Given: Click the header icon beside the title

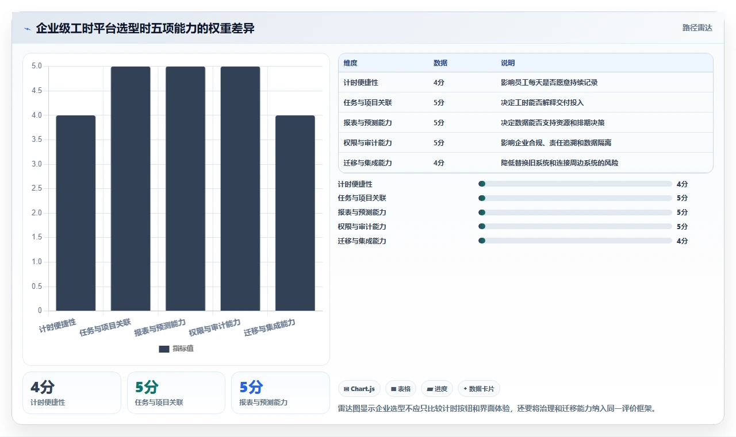Looking at the screenshot, I should 27,29.
